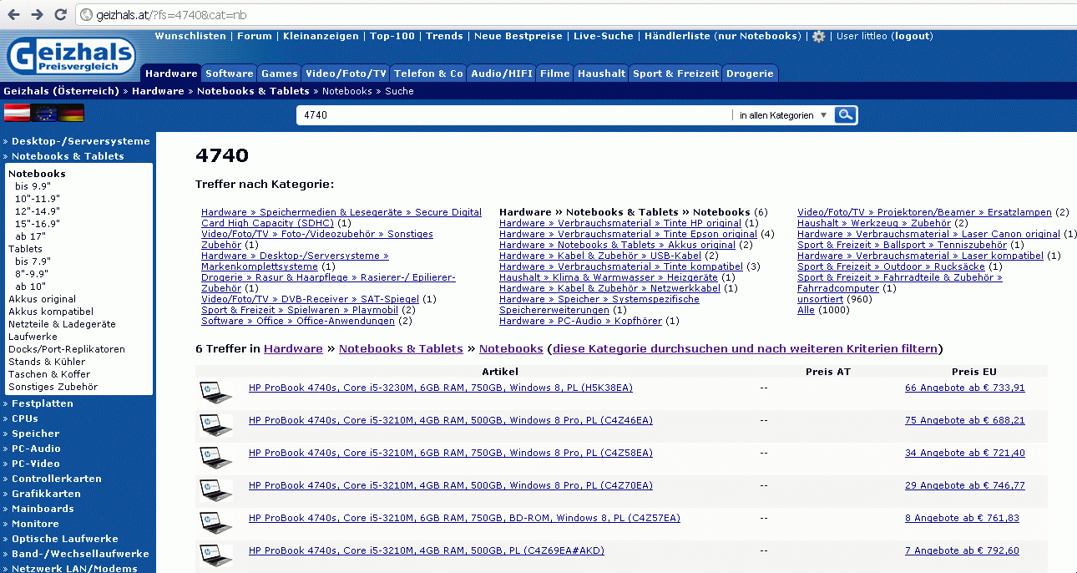Go to the Haushalt tab
The width and height of the screenshot is (1077, 573).
[601, 74]
